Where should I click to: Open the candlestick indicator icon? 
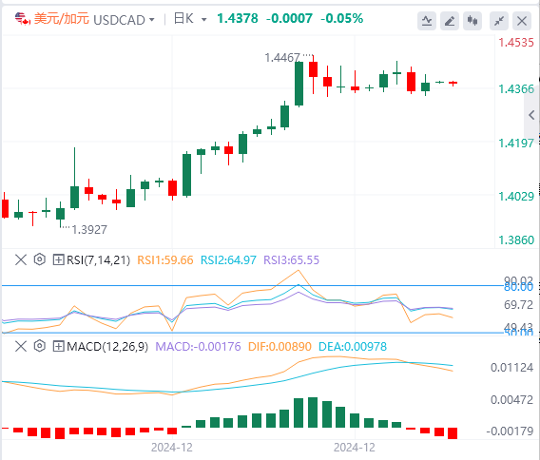click(x=472, y=21)
